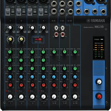Turn the channel 2 blue AUX knob
Viewport: 111px width, 111px height.
coord(21,77)
